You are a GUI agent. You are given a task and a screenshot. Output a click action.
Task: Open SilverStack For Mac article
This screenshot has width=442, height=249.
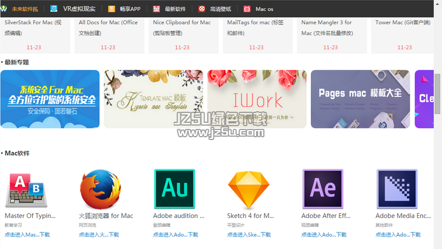[x=33, y=28]
